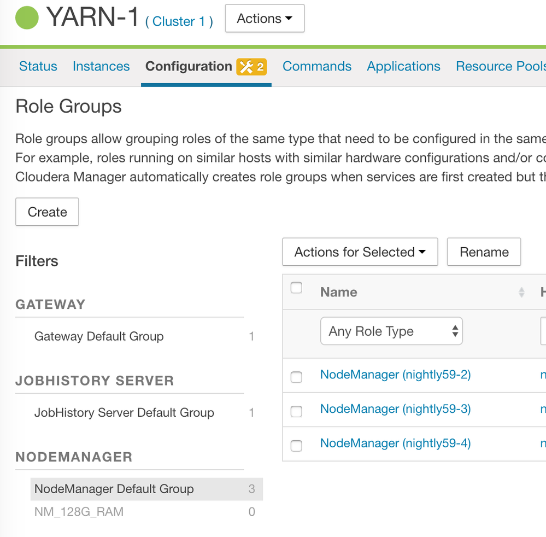Select all roles with the header checkbox
546x537 pixels.
point(296,288)
